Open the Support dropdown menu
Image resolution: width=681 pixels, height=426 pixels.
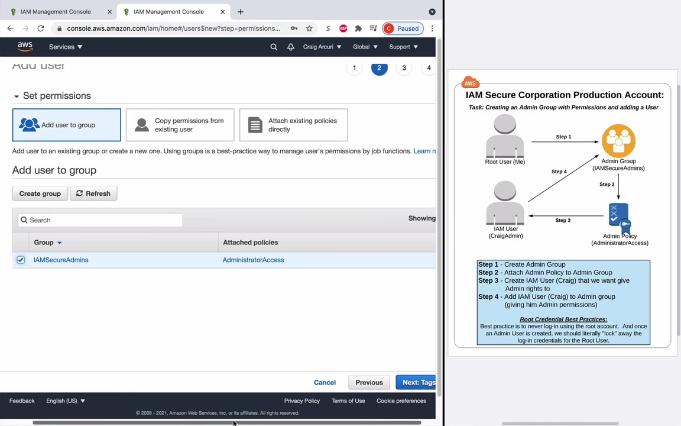404,47
